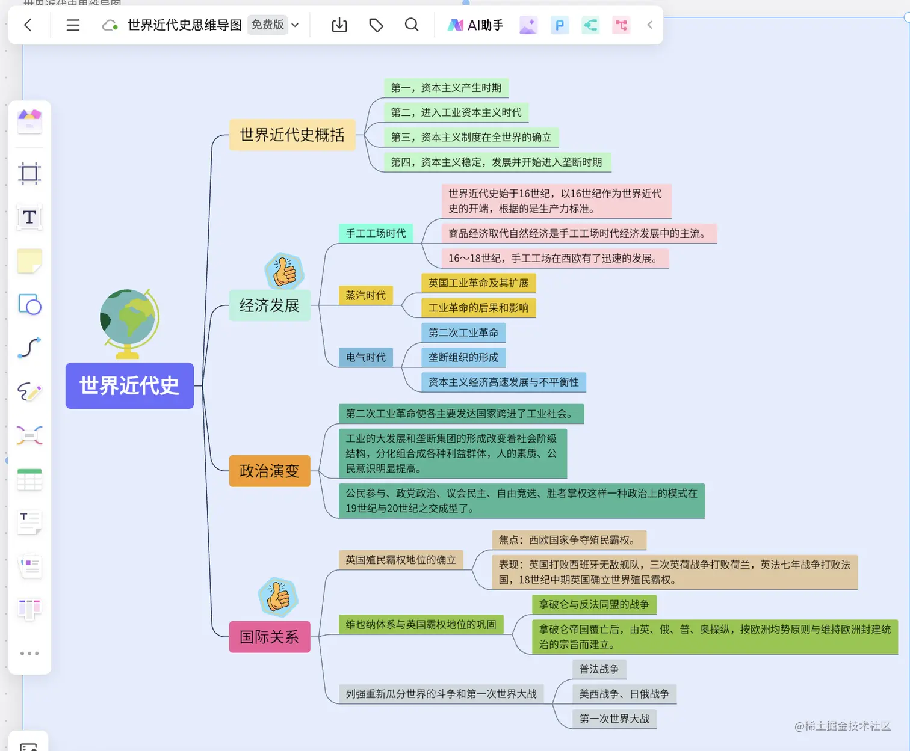Click the globe image above root node
The height and width of the screenshot is (751, 910).
click(129, 323)
